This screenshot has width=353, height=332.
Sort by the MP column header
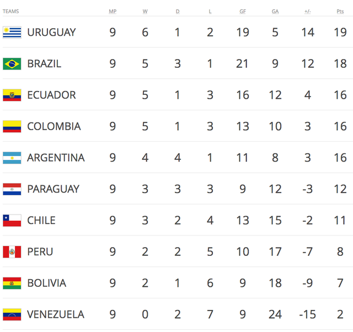pyautogui.click(x=113, y=11)
